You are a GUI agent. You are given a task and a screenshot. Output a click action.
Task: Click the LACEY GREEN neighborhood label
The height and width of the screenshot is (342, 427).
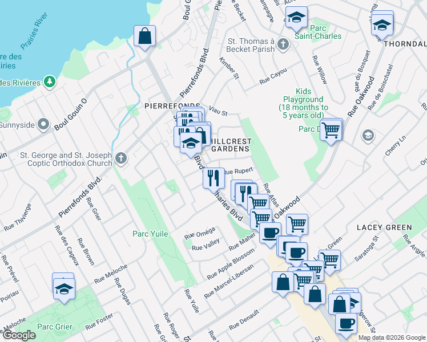pyautogui.click(x=385, y=227)
